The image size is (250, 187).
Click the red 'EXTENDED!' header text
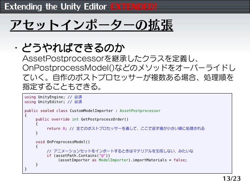click(134, 7)
